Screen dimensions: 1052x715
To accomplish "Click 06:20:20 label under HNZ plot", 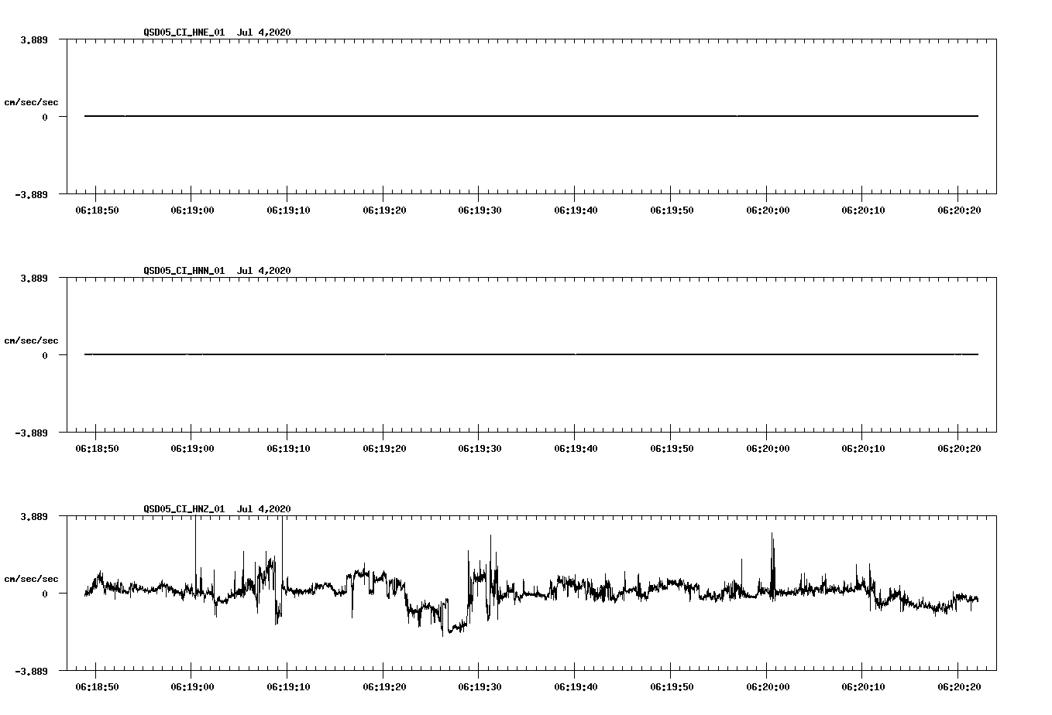I will click(959, 687).
